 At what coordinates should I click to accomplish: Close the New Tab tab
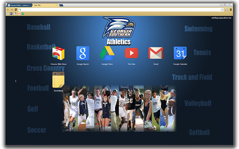[x=56, y=5]
